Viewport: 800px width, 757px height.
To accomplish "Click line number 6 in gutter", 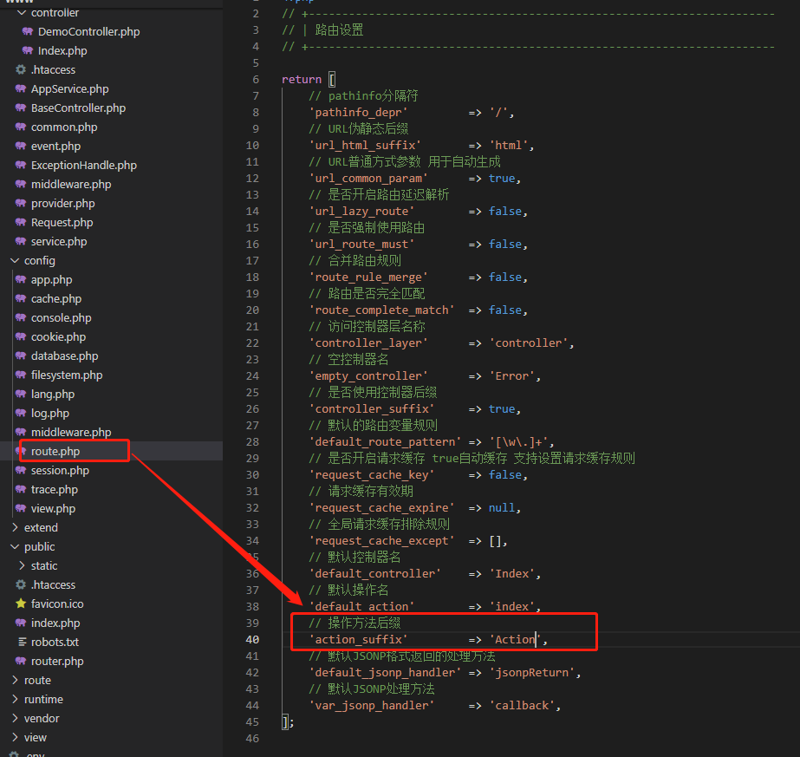I will click(x=256, y=79).
